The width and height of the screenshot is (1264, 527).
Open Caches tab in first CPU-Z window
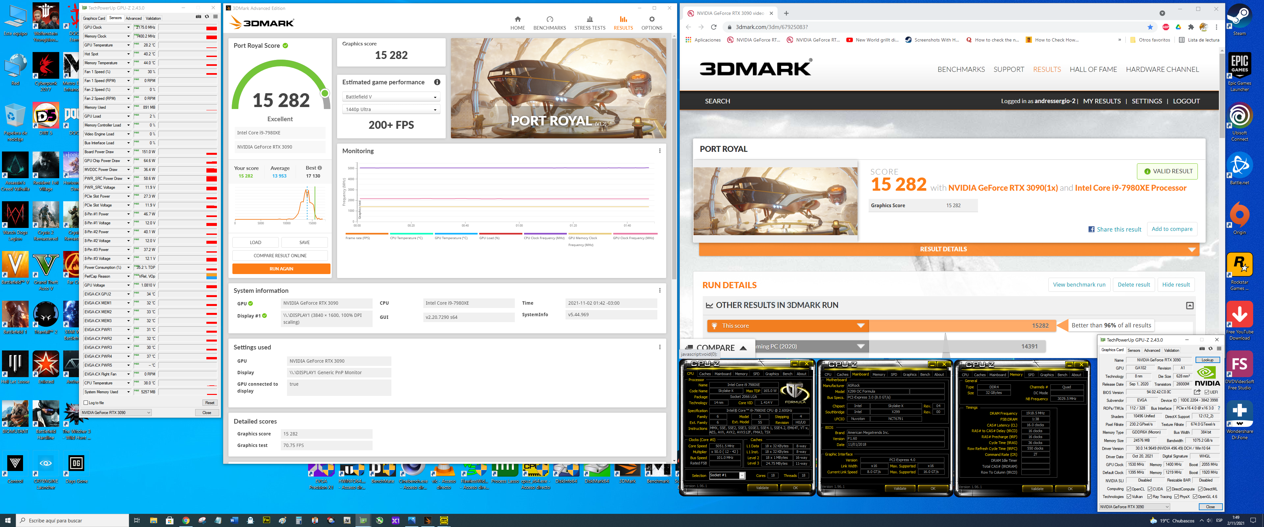click(705, 374)
